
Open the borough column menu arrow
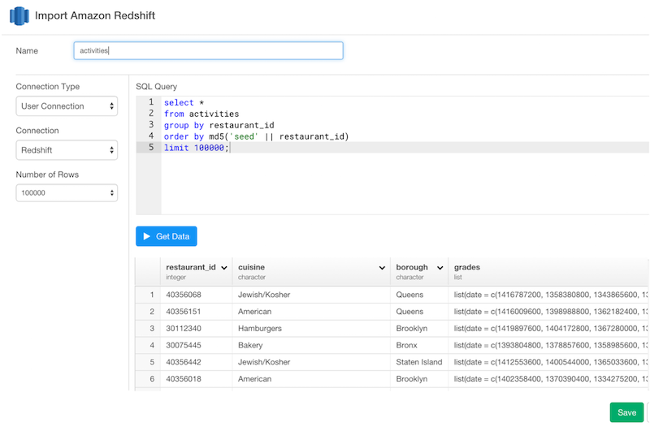440,268
